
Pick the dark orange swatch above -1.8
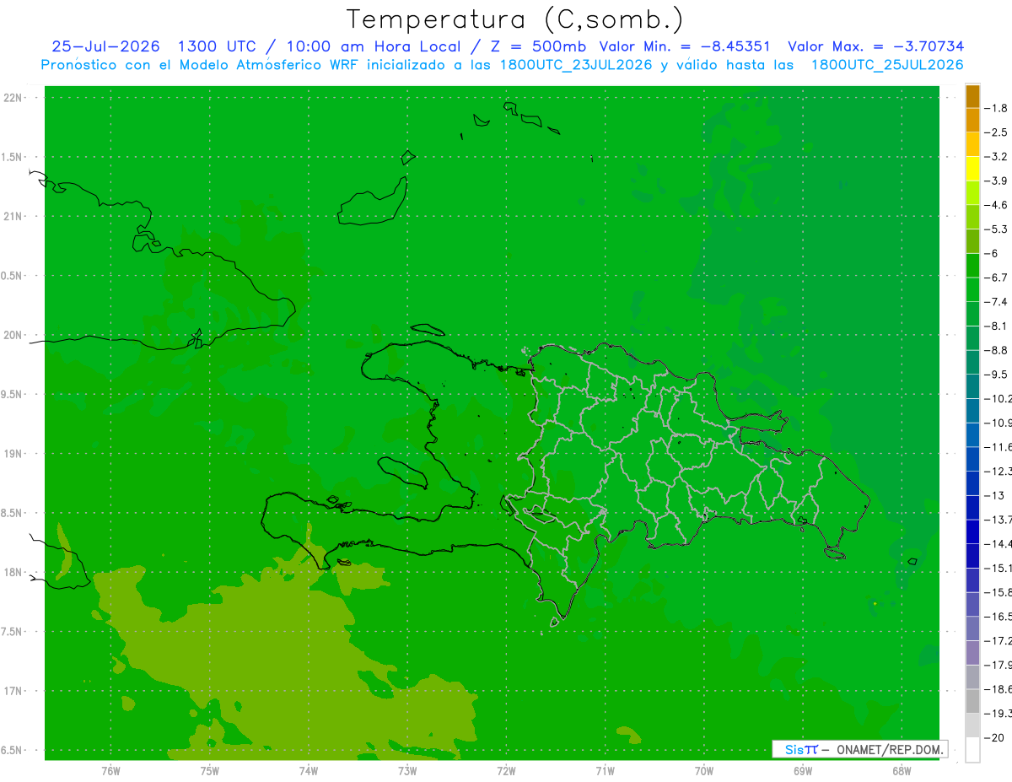pos(972,96)
